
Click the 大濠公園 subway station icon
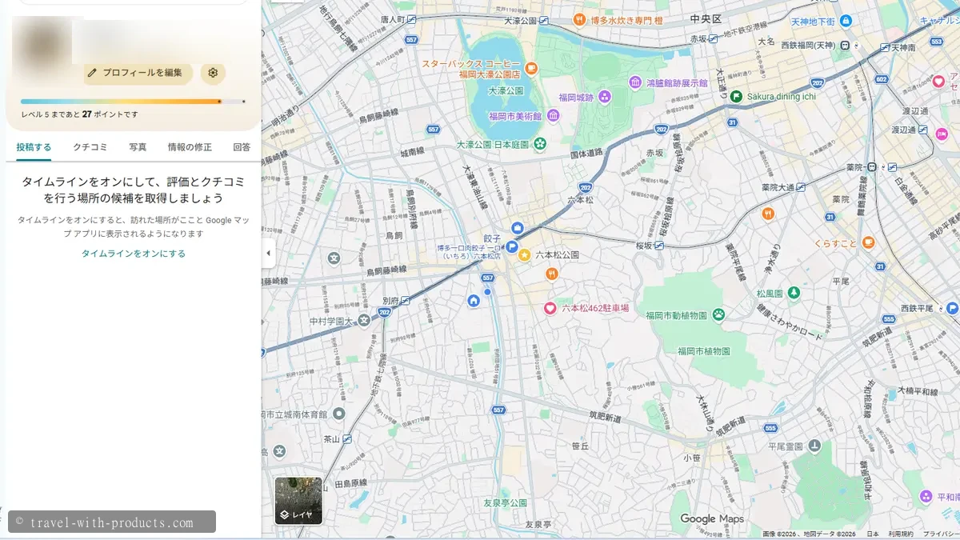coord(544,21)
